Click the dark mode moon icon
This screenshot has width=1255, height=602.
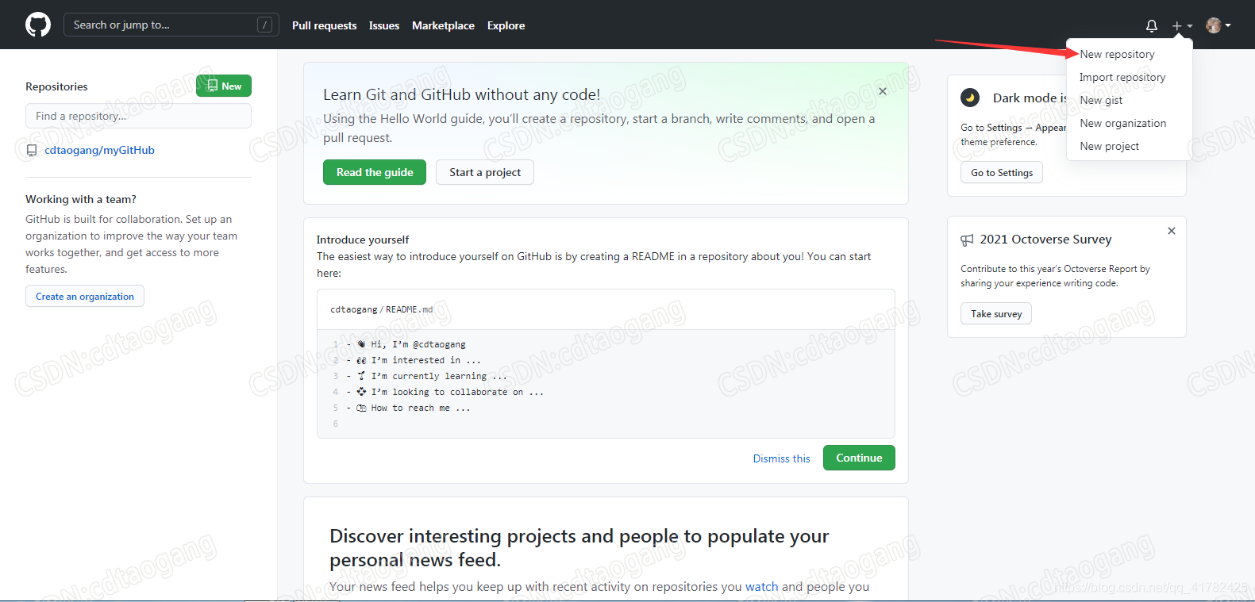[x=970, y=98]
